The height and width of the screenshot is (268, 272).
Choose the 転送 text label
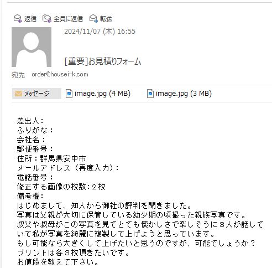[x=106, y=19]
